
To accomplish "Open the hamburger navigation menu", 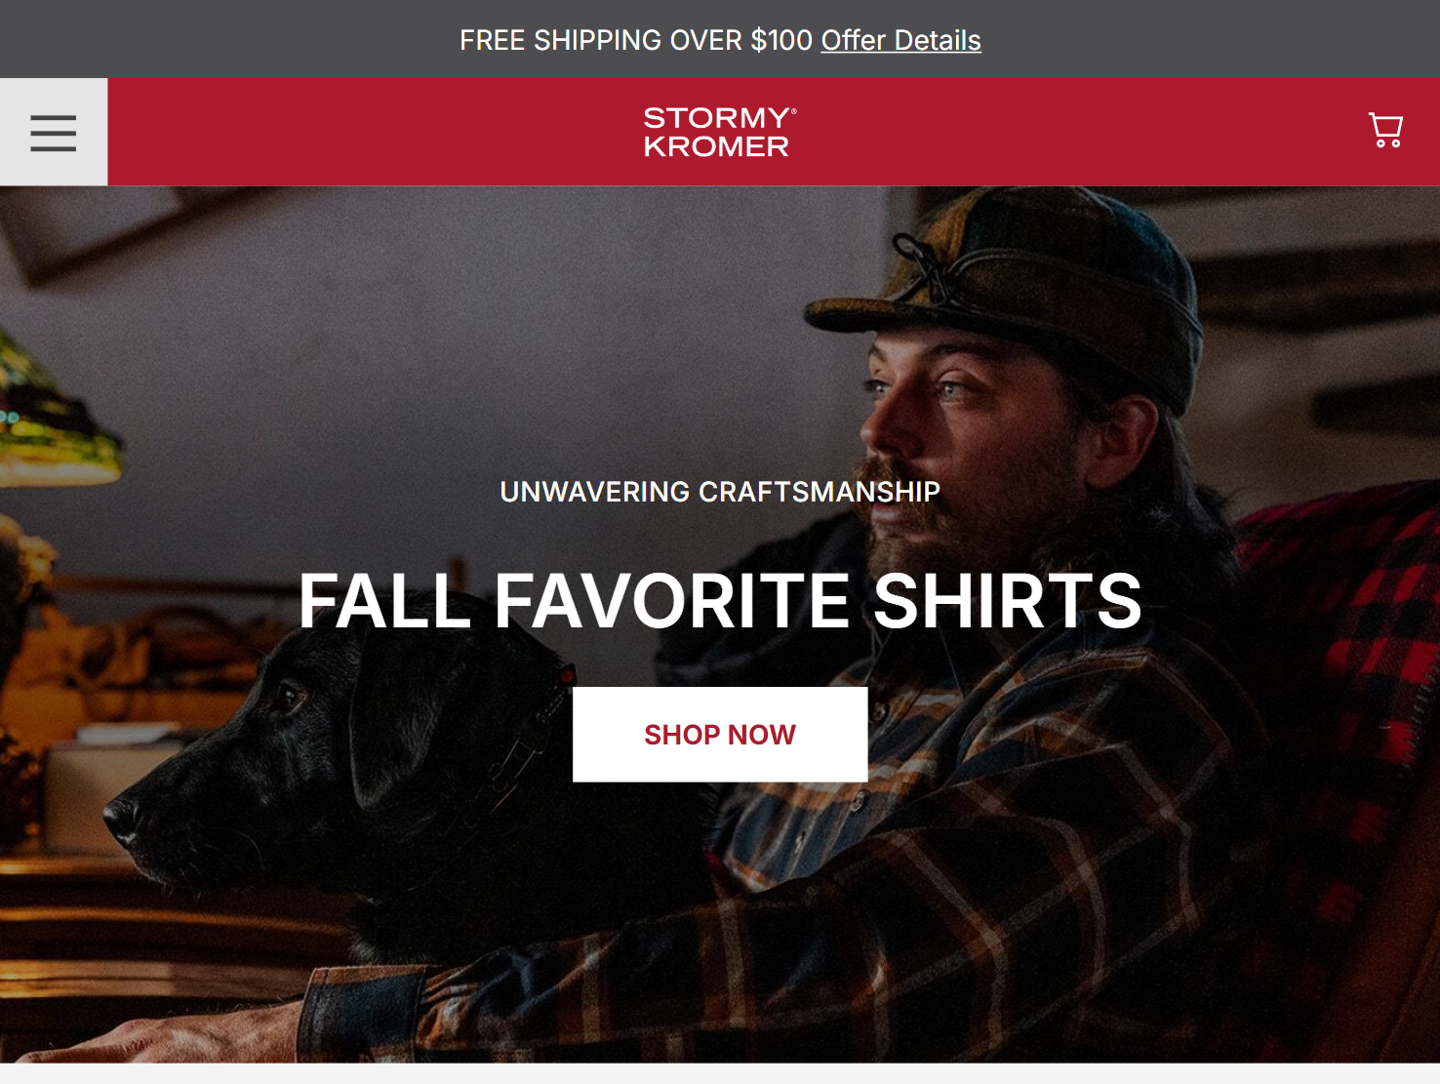I will [54, 132].
